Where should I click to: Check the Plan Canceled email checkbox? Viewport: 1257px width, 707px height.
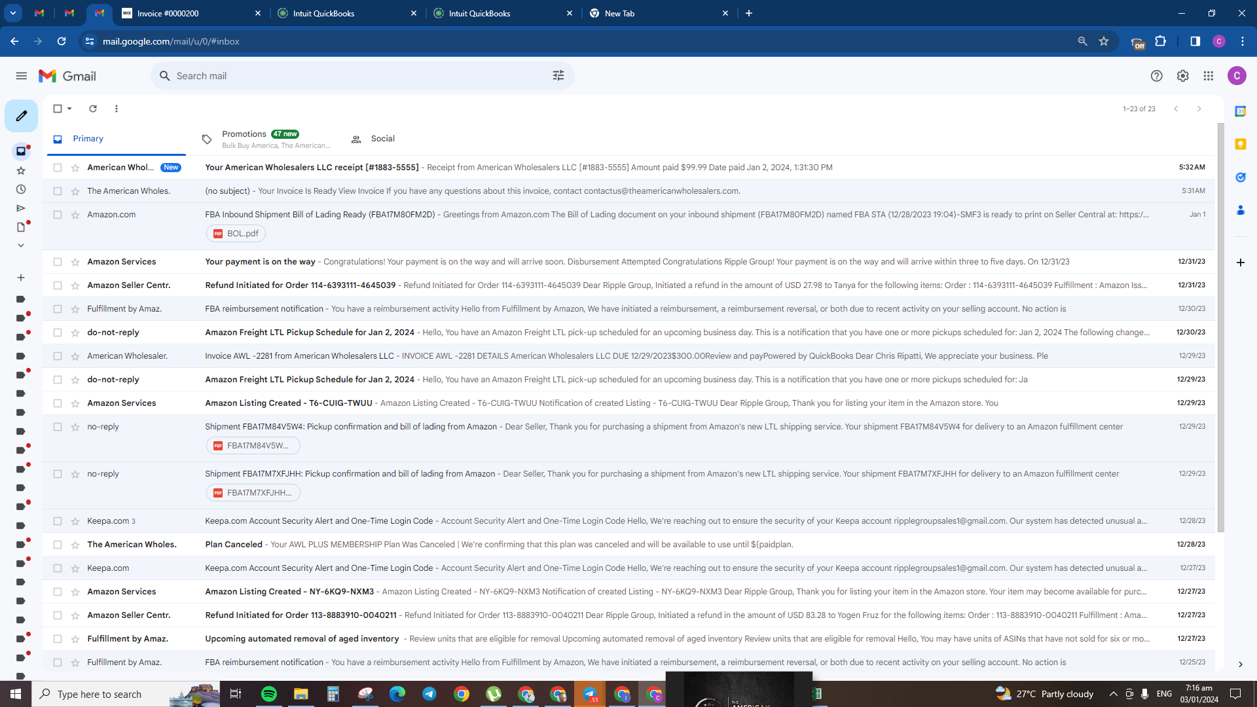click(58, 545)
